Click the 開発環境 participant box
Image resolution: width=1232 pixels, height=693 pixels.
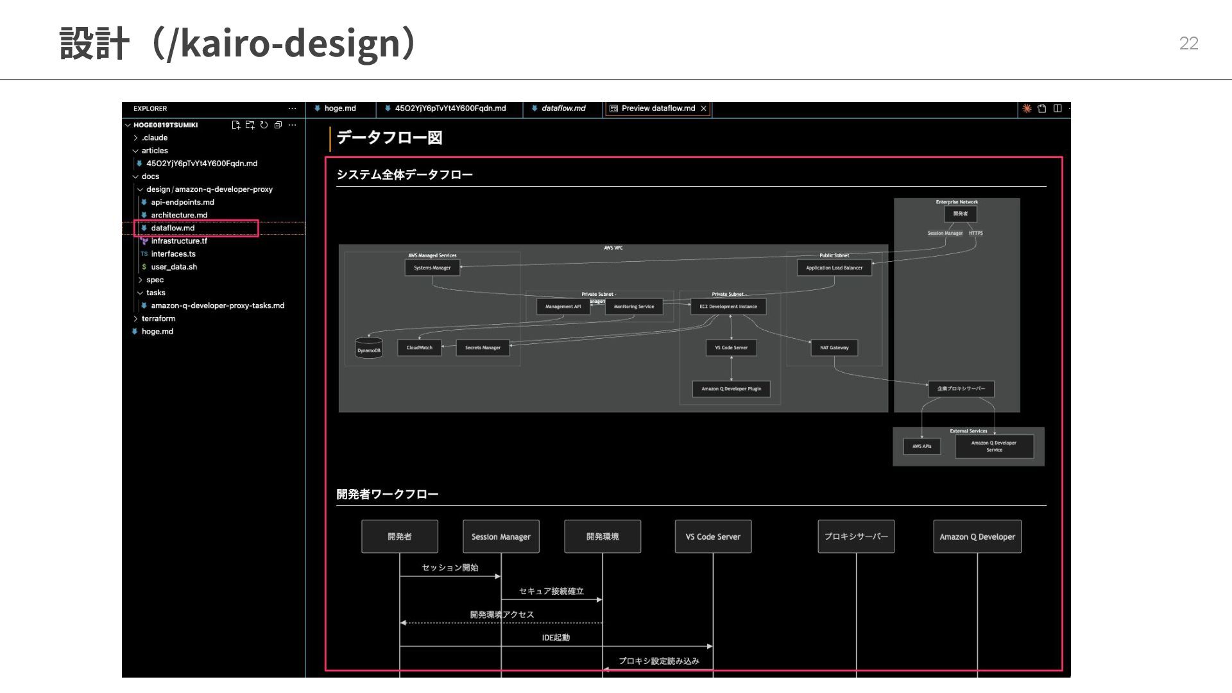pyautogui.click(x=603, y=536)
